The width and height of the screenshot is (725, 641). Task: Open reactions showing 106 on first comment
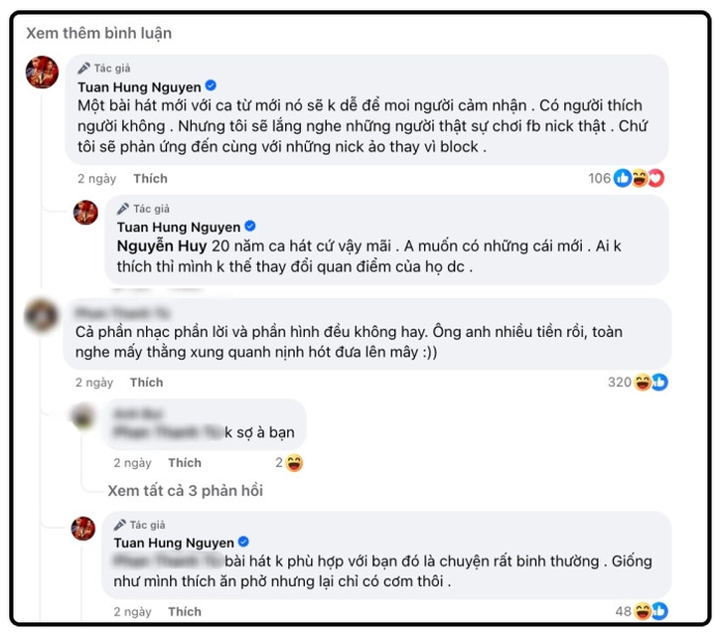coord(626,178)
